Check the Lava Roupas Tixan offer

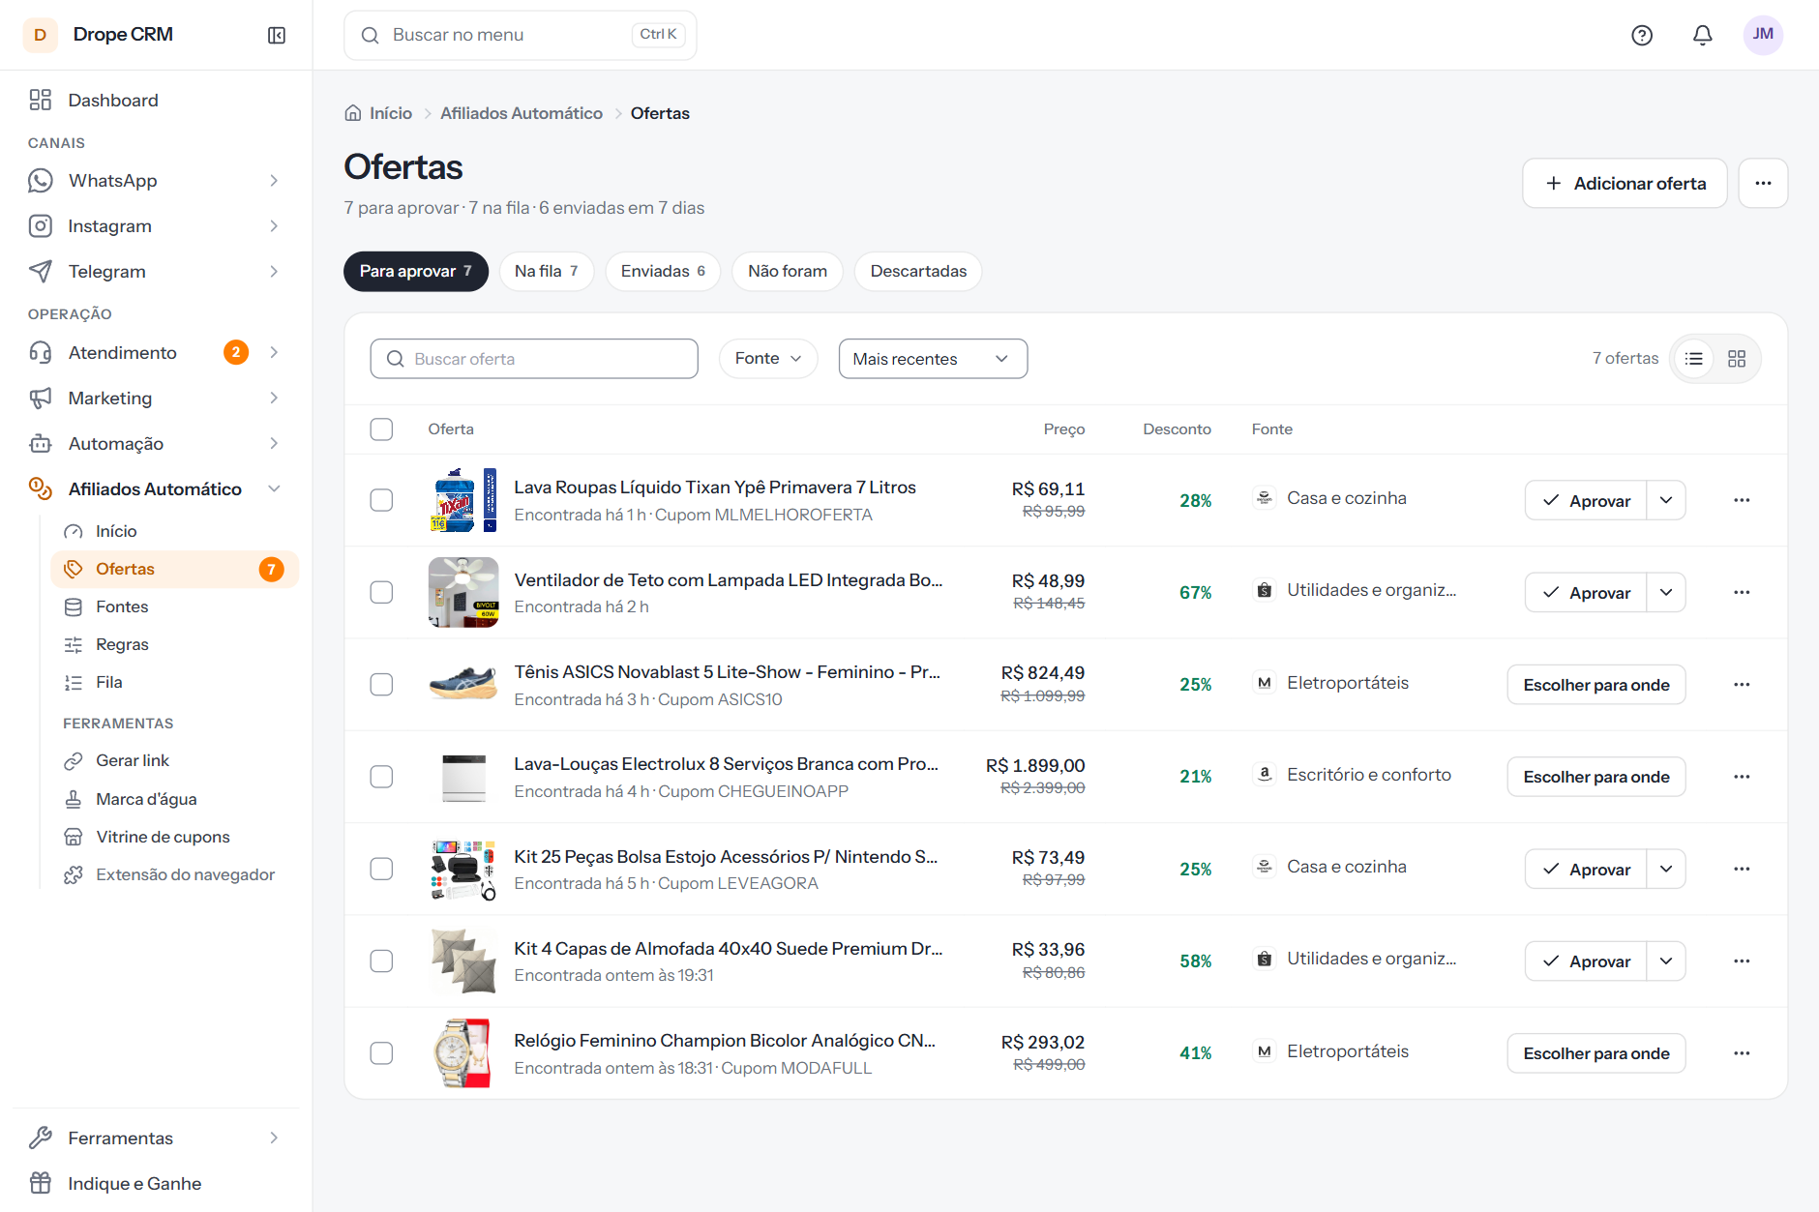pyautogui.click(x=381, y=500)
